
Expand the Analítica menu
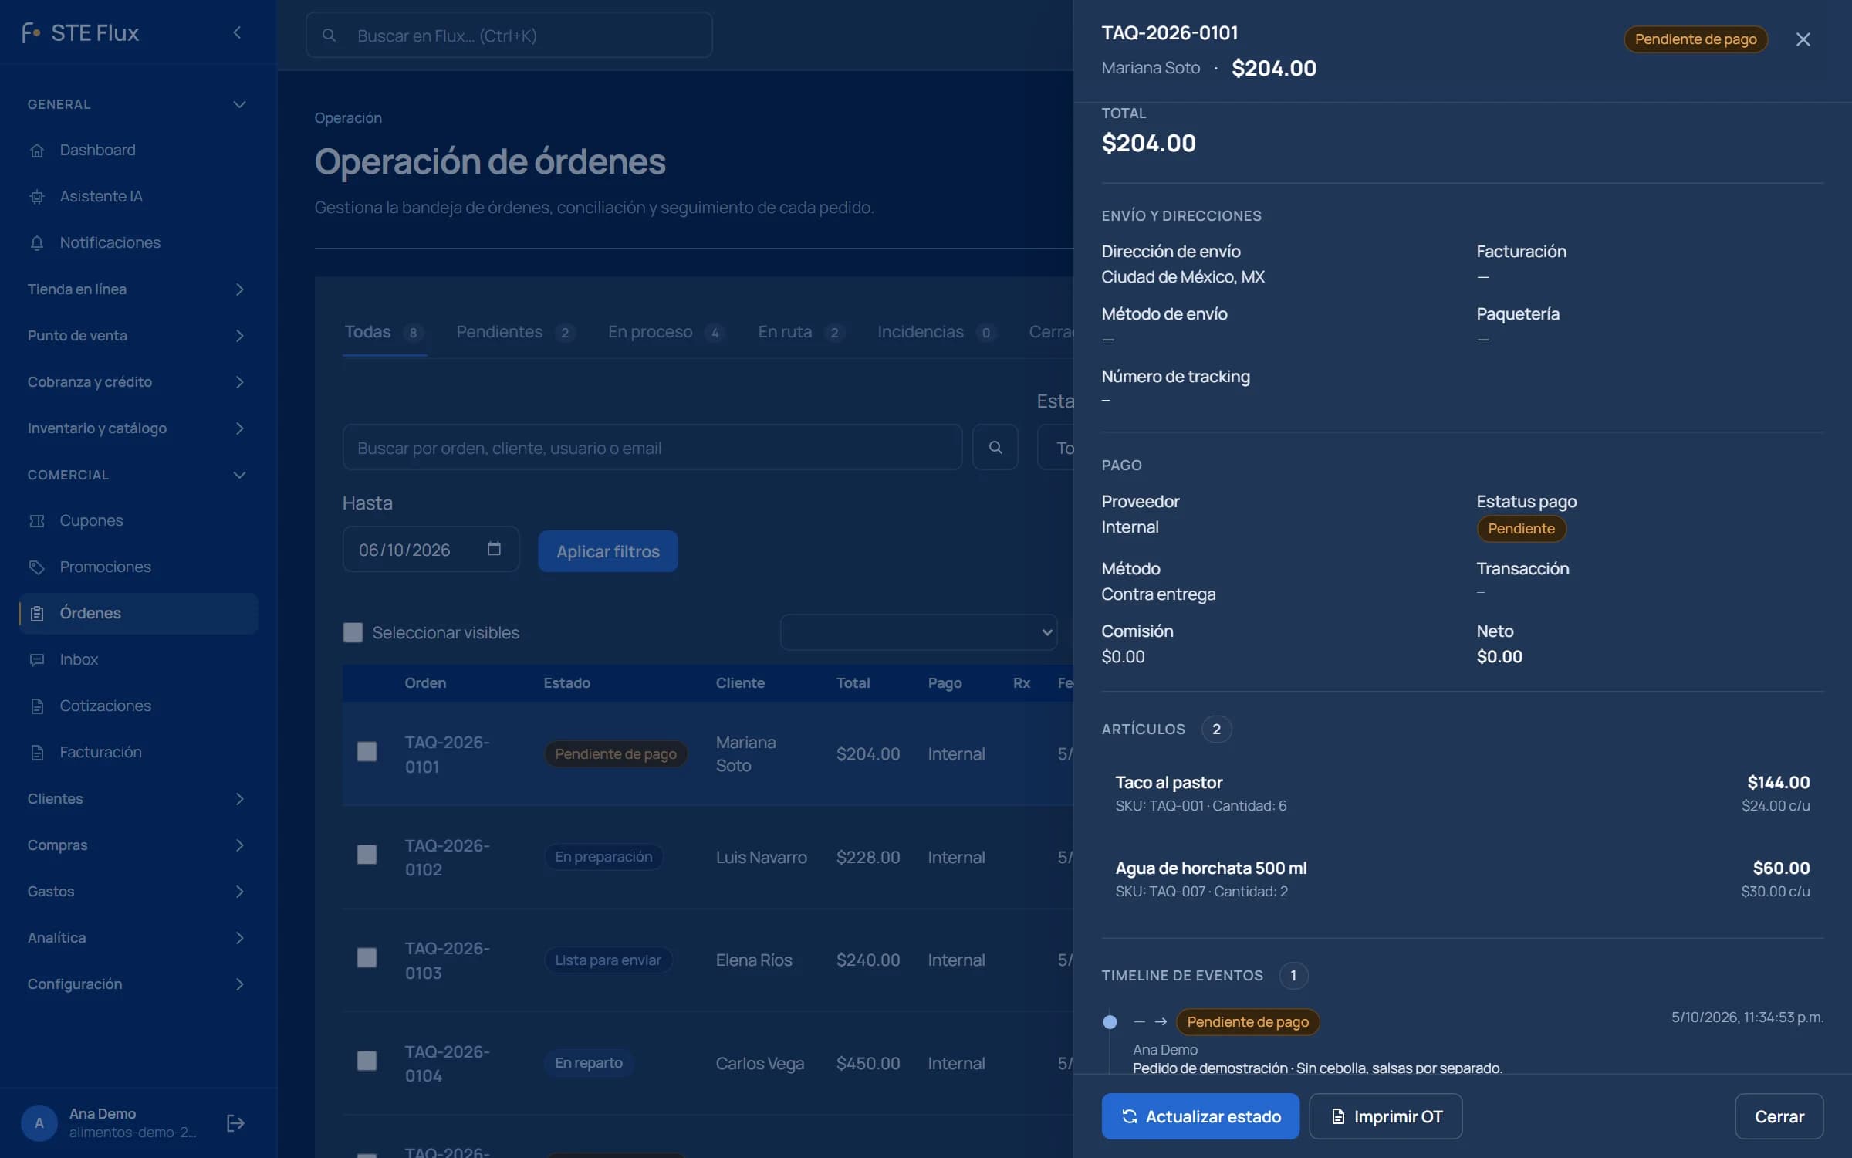[x=138, y=937]
